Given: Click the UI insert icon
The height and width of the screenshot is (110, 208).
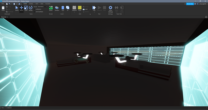Looking at the screenshot, I should tap(68, 8).
